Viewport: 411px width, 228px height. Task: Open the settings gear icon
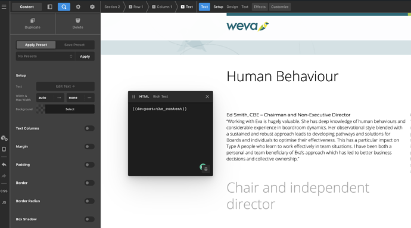pyautogui.click(x=78, y=7)
